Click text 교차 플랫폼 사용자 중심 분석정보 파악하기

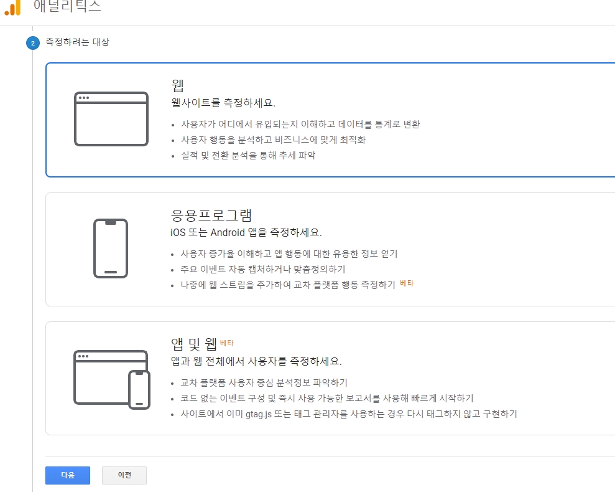click(264, 382)
